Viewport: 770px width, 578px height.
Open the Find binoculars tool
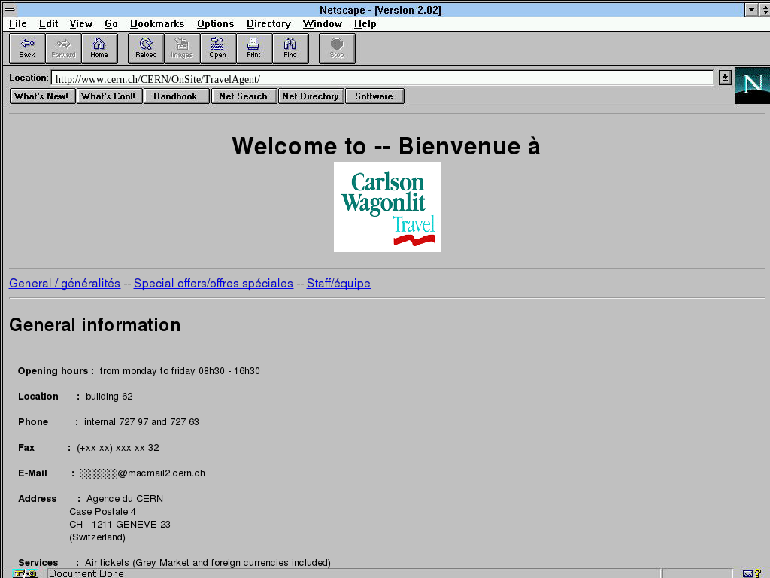pos(290,48)
